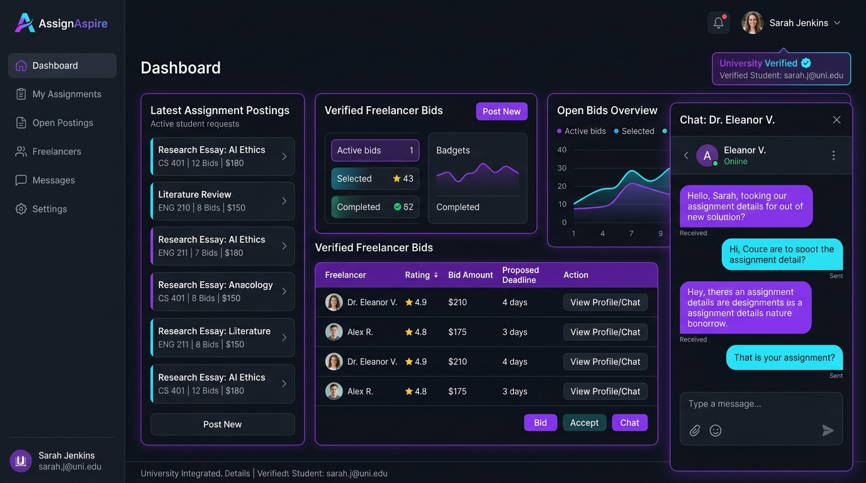This screenshot has width=866, height=483.
Task: Select the Active bids filter box
Action: (375, 150)
